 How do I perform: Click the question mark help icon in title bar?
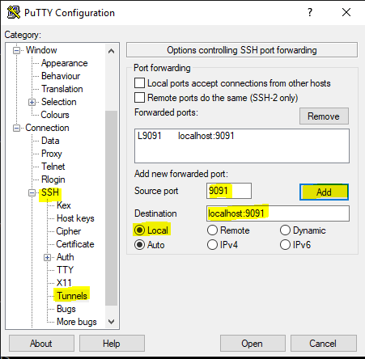[310, 12]
